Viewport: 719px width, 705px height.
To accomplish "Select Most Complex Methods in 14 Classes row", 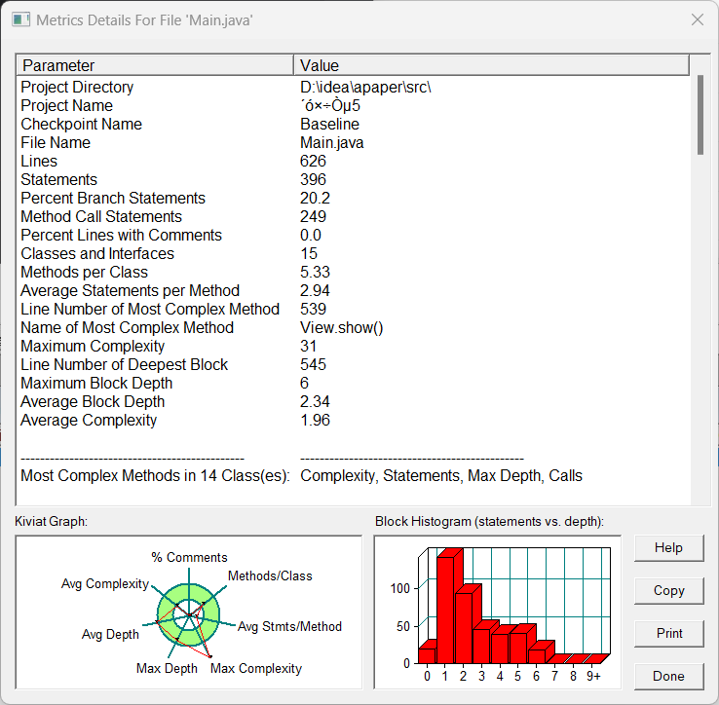I will coord(353,476).
